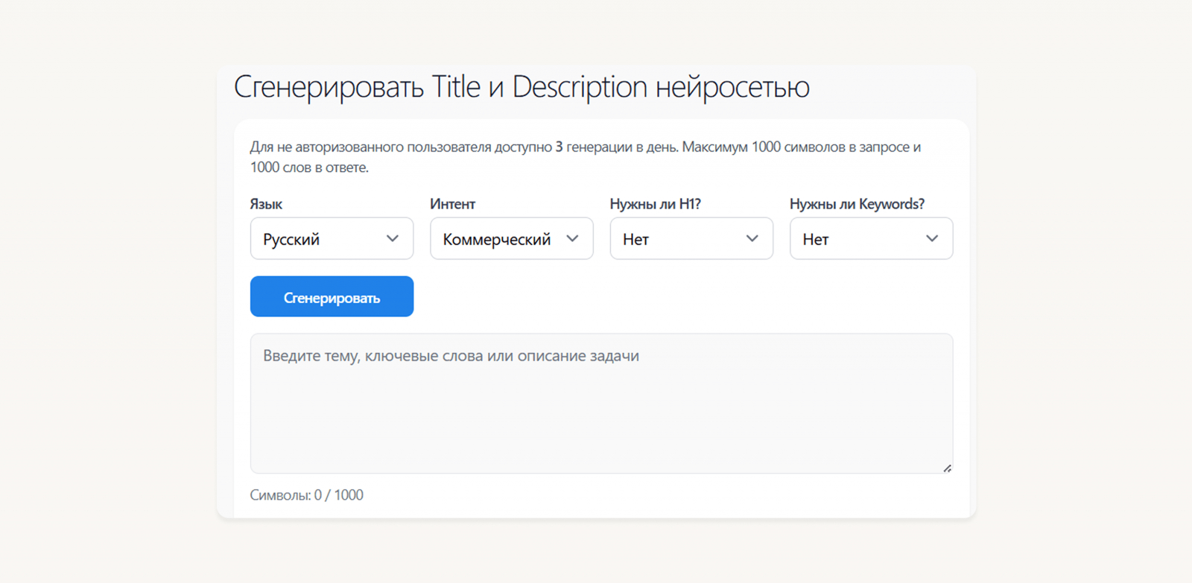1192x583 pixels.
Task: Focus the topic and keywords text area
Action: pos(601,417)
